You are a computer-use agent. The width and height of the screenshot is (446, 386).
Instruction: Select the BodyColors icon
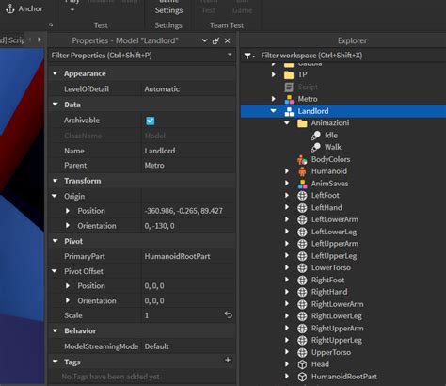pos(302,159)
